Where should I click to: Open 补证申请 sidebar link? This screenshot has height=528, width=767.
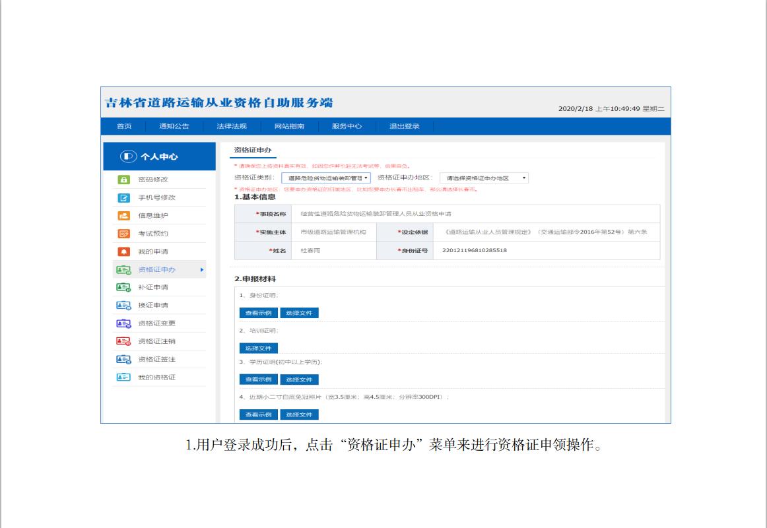tap(153, 288)
